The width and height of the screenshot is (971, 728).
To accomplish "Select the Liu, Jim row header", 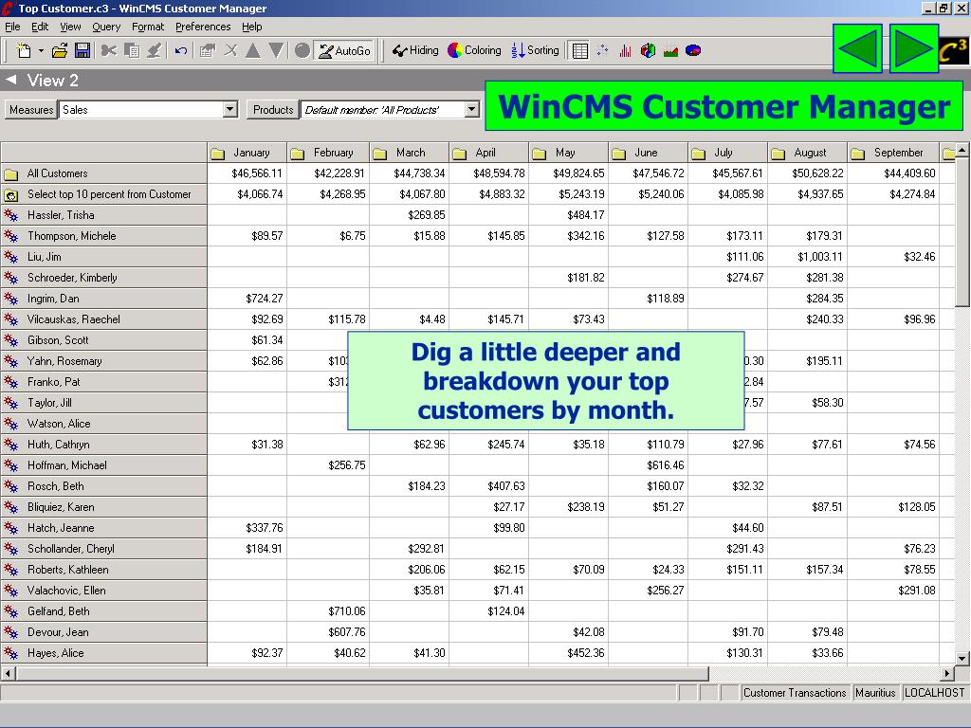I will click(x=103, y=257).
